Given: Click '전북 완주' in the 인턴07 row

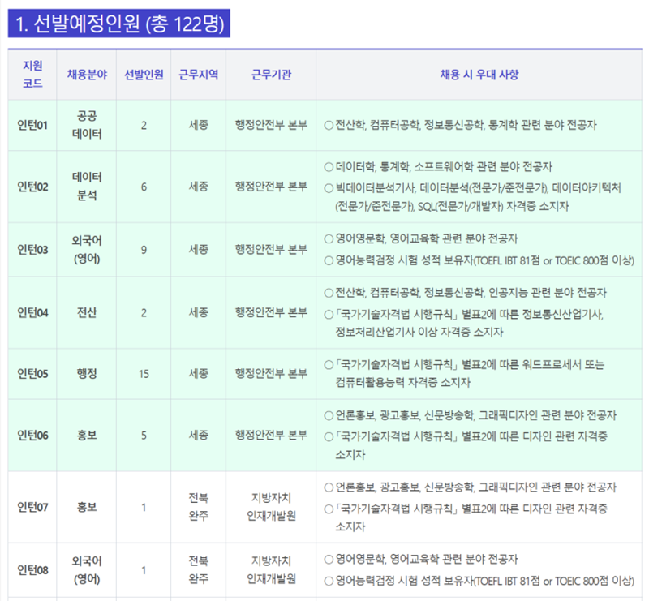Looking at the screenshot, I should [x=198, y=507].
